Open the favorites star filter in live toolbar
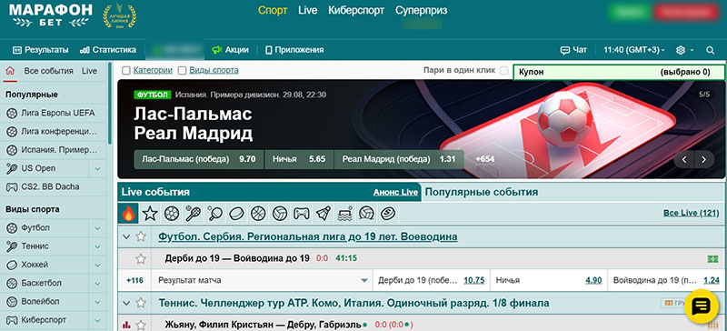This screenshot has width=727, height=331. click(x=150, y=214)
